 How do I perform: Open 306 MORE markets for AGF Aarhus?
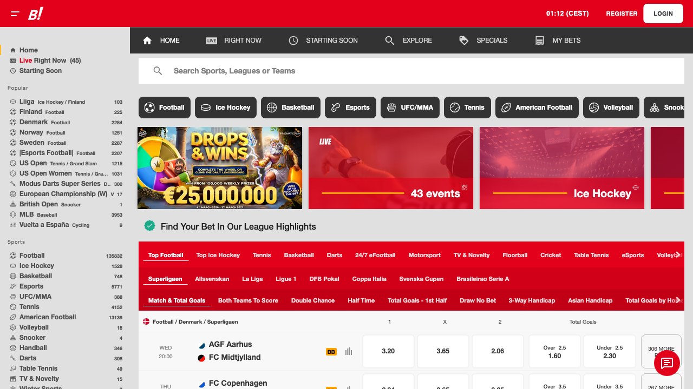(x=661, y=352)
